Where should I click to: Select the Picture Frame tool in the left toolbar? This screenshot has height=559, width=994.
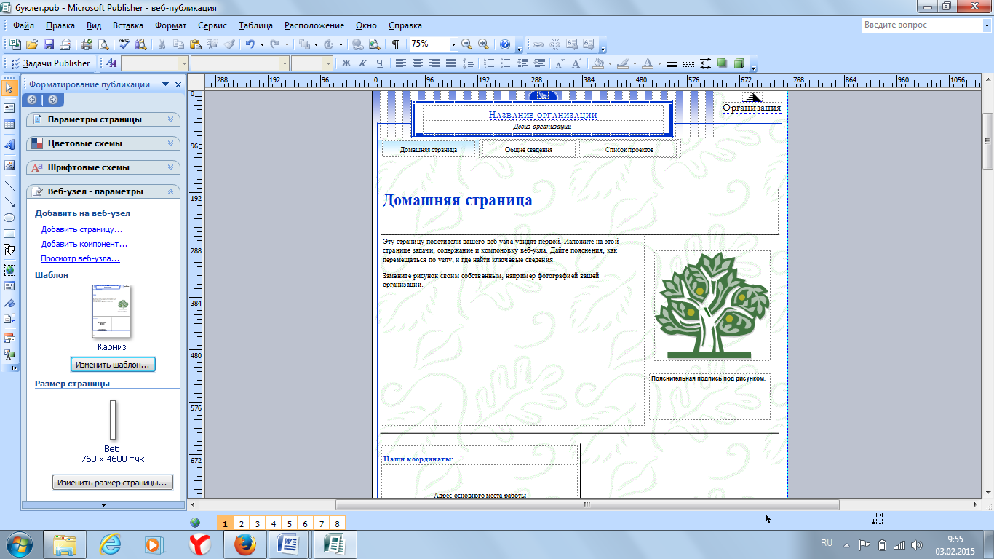click(9, 165)
